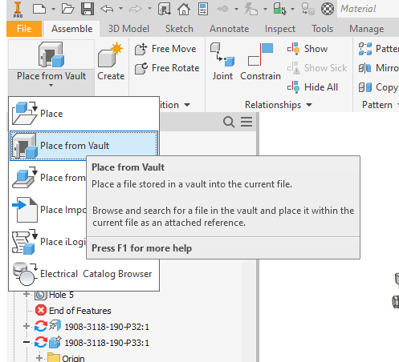Click the Pattern component tool
This screenshot has width=399, height=362.
click(x=378, y=49)
